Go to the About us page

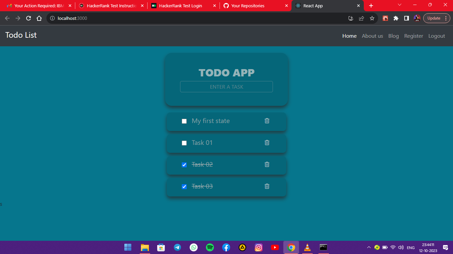(x=372, y=36)
